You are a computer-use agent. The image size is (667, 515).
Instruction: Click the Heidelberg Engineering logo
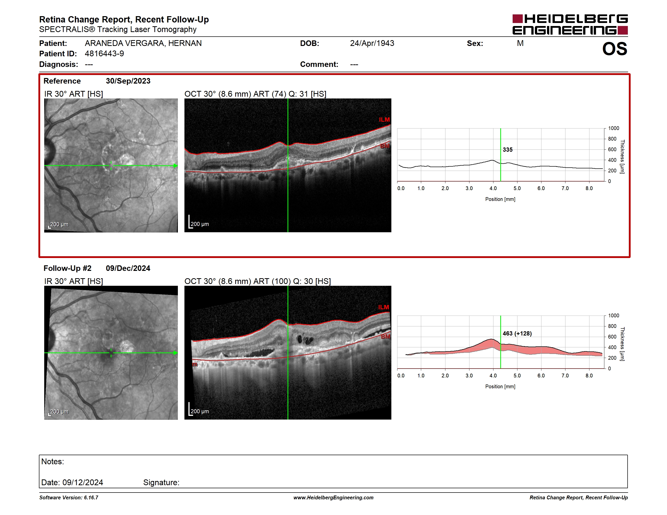[570, 24]
